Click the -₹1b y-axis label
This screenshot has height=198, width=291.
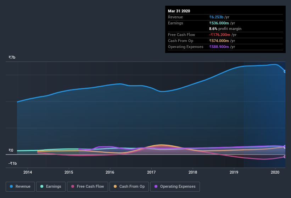13,163
